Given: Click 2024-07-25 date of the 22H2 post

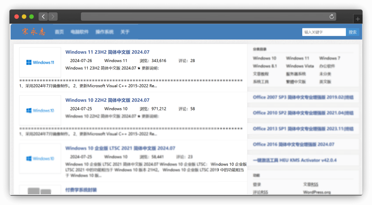Looking at the screenshot, I should click(81, 109).
